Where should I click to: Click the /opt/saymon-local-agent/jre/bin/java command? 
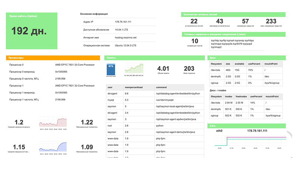click(175, 106)
